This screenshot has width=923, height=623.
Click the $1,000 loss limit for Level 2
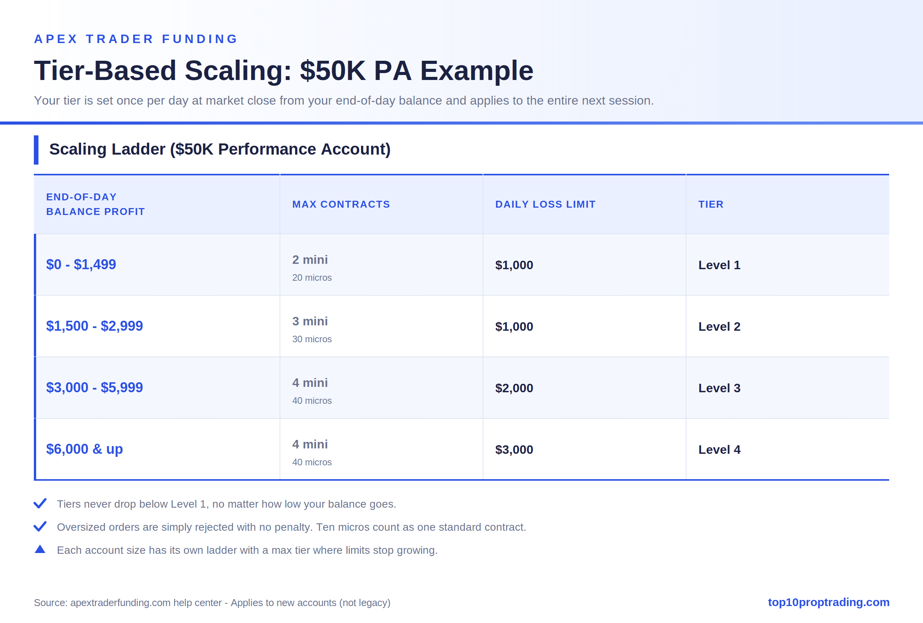(514, 326)
